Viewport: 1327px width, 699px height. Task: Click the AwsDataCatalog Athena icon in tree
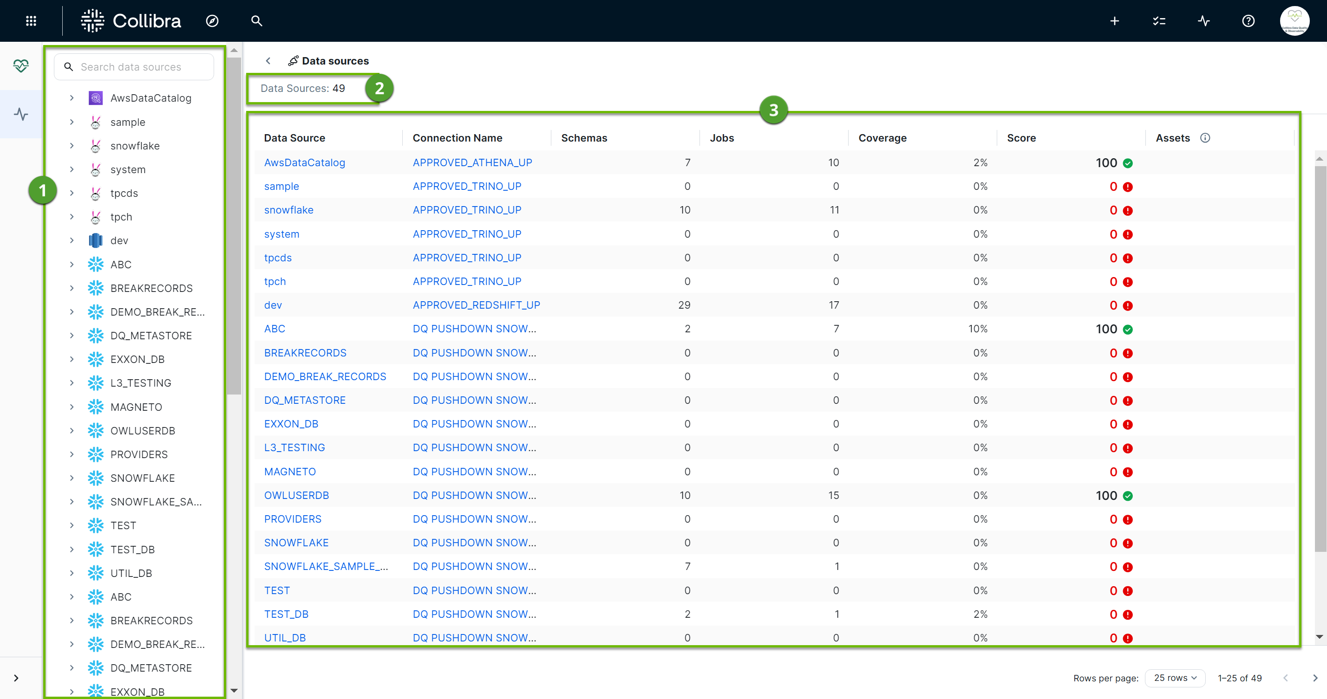pos(96,98)
